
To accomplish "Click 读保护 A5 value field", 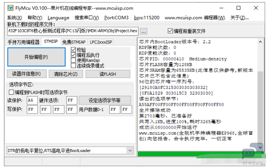I will coord(32,100).
